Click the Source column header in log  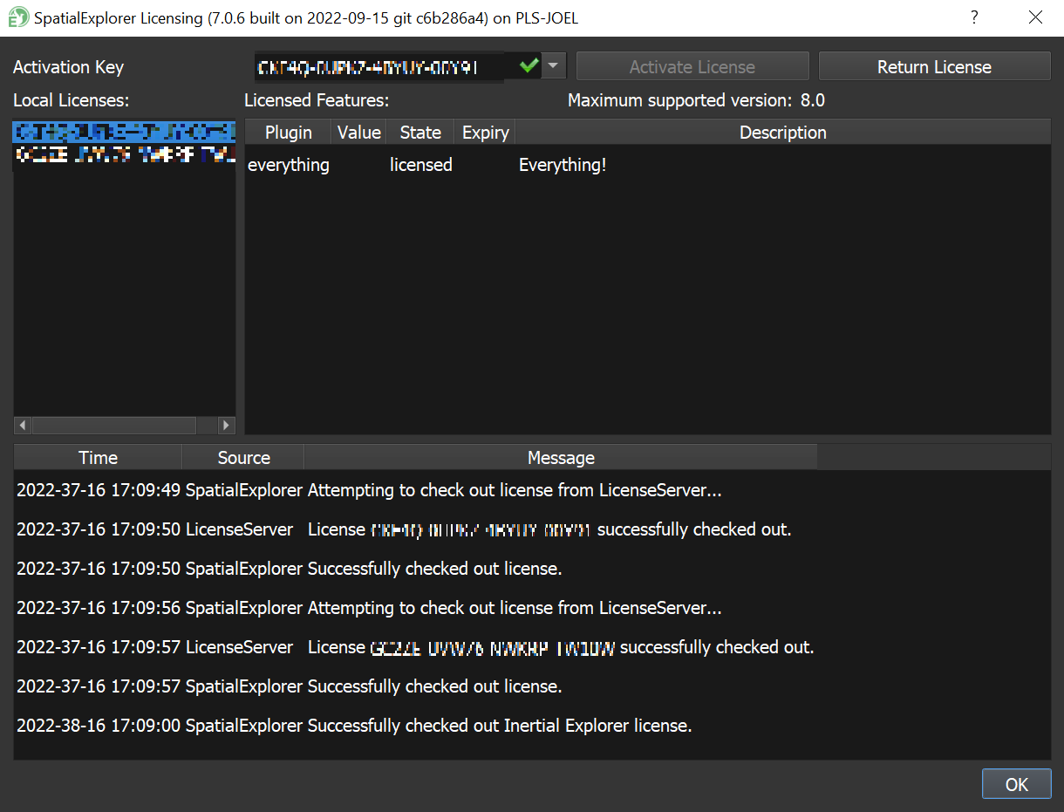coord(243,458)
